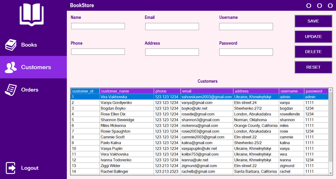
Task: Select the Miles Mckenna cell
Action: [127, 126]
